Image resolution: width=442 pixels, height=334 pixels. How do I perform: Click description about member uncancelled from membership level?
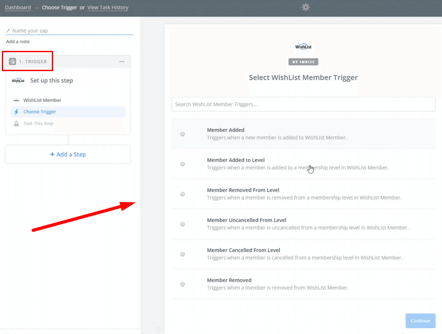coord(308,228)
